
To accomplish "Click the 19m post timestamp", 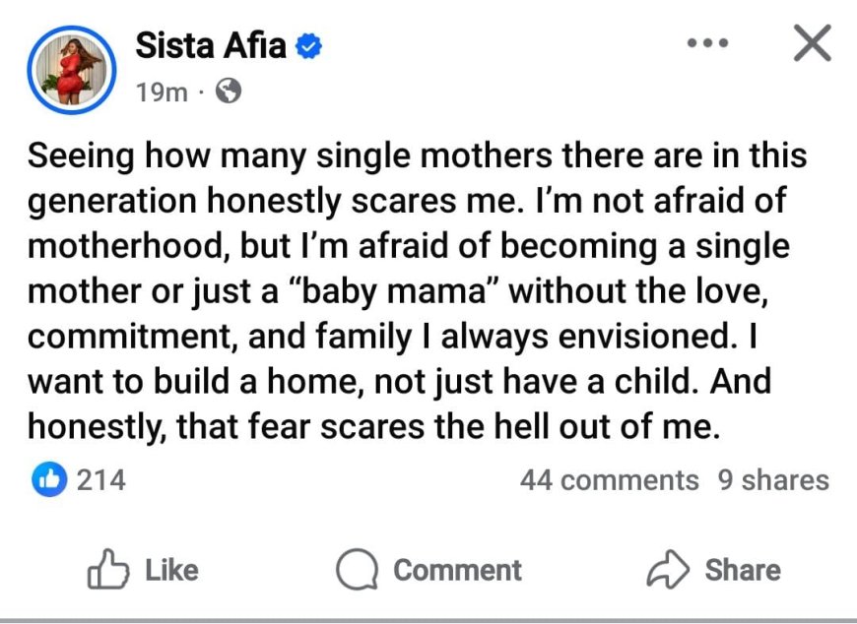I will coord(162,92).
